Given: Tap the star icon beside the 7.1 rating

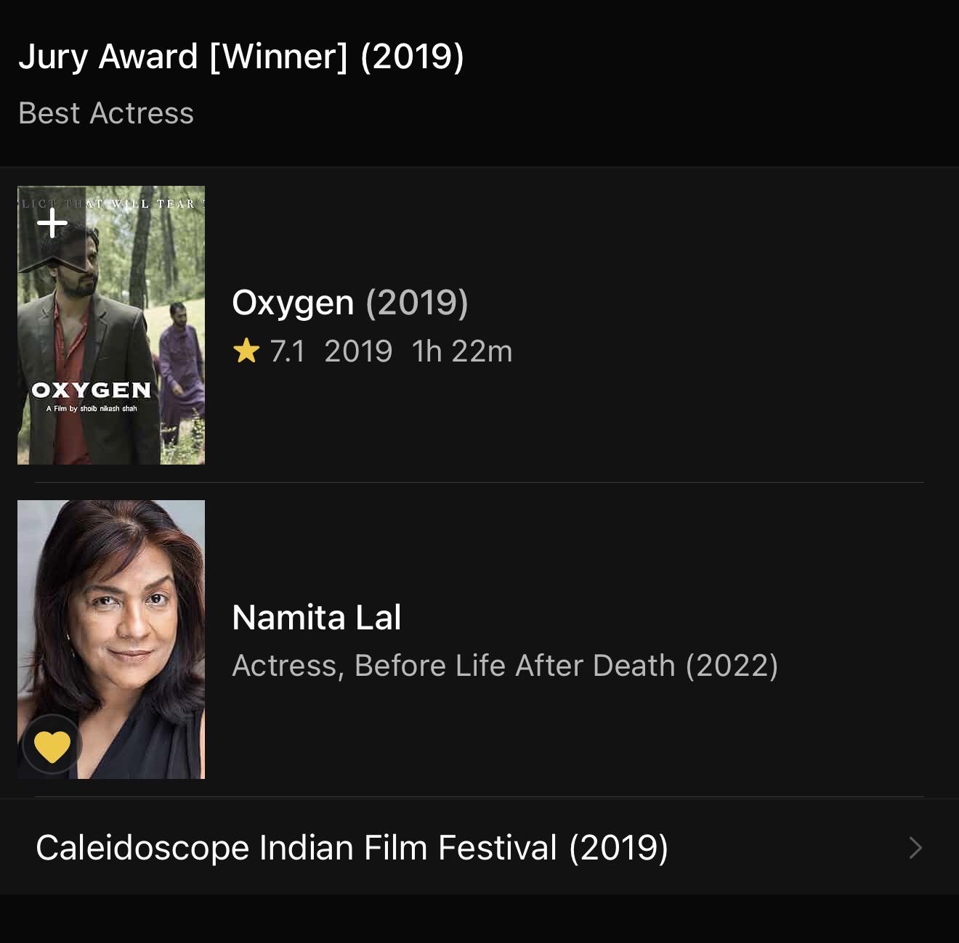Looking at the screenshot, I should pyautogui.click(x=247, y=351).
